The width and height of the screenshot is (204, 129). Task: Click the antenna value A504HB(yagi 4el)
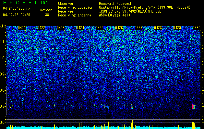pyautogui.click(x=114, y=15)
